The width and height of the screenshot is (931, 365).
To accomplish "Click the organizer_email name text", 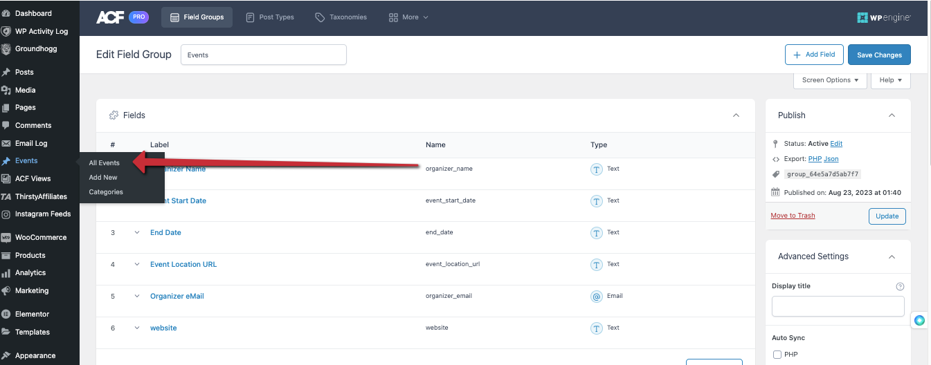I will 449,296.
